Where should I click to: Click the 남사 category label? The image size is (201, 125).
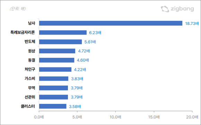coord(32,23)
